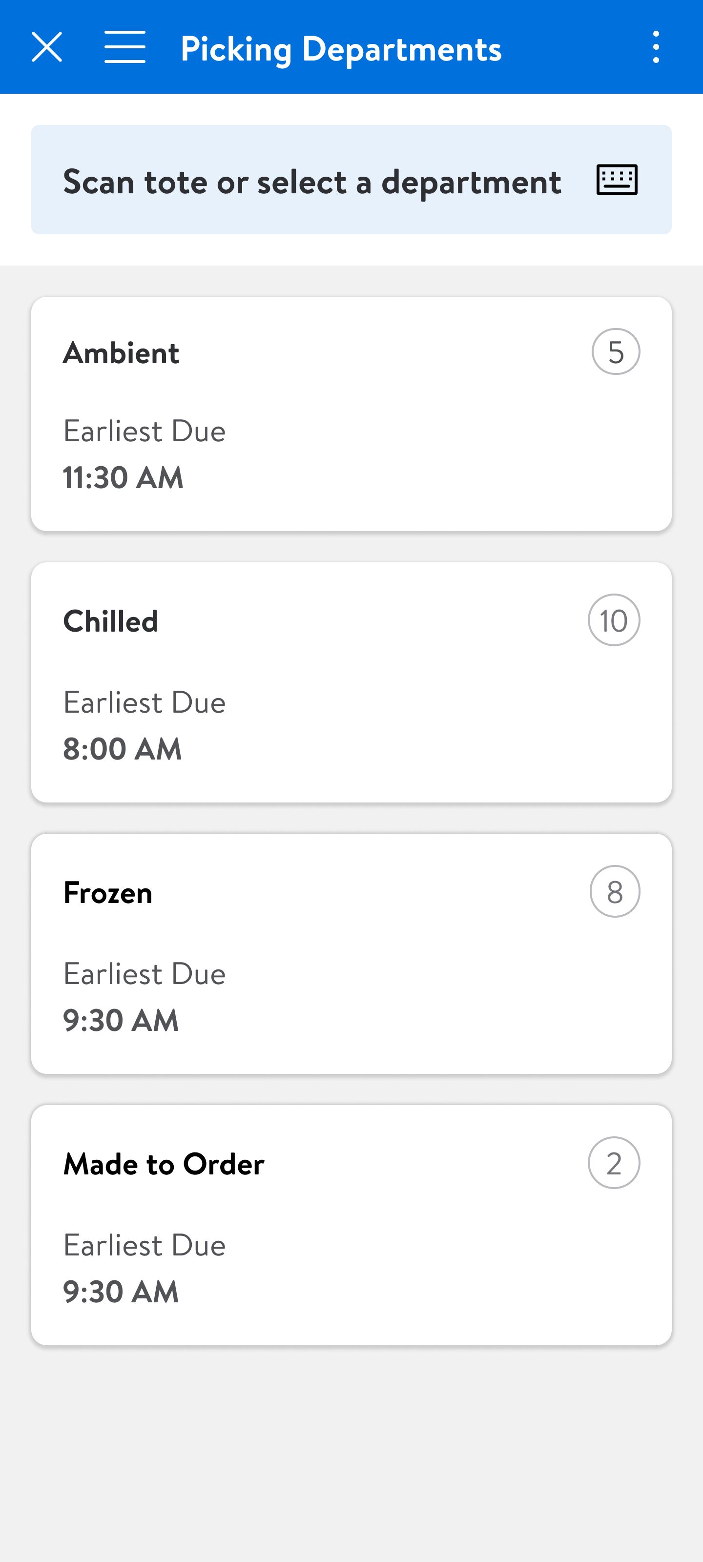
Task: Tap the Frozen count badge showing 8
Action: (615, 891)
